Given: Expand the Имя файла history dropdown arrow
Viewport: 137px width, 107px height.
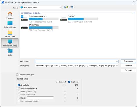Looking at the screenshot, I should [117, 61].
